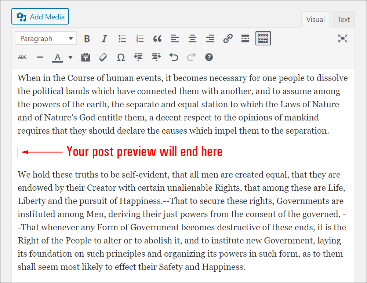Open the Paragraph format dropdown

tap(46, 38)
